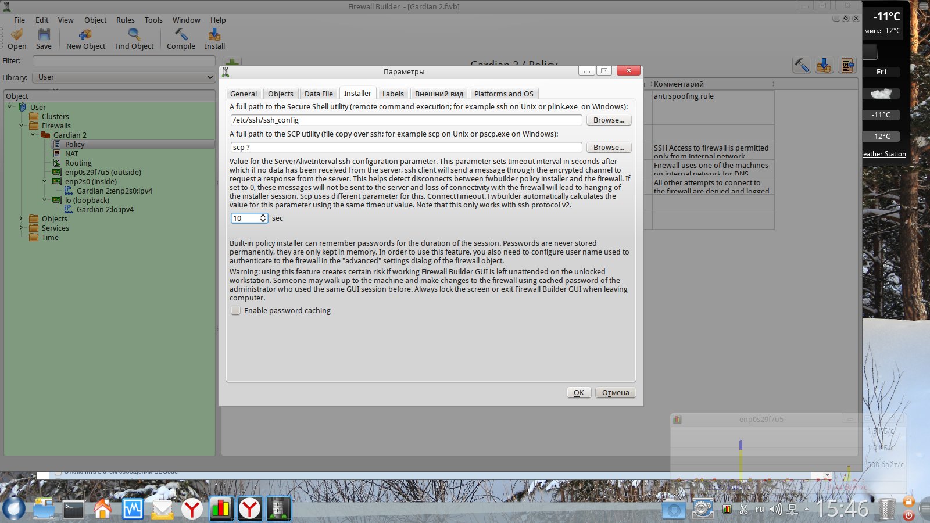Click the hammer compile icon above the policy table
This screenshot has height=523, width=930.
pos(802,65)
